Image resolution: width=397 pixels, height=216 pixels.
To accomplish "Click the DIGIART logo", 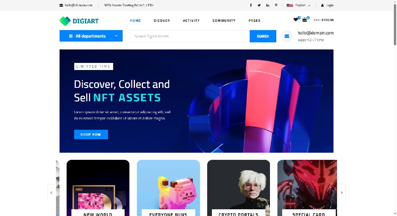I will pos(79,21).
